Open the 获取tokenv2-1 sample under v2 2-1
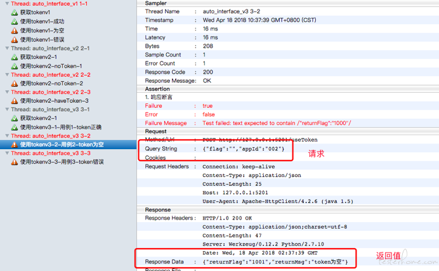This screenshot has width=439, height=271. pyautogui.click(x=38, y=57)
